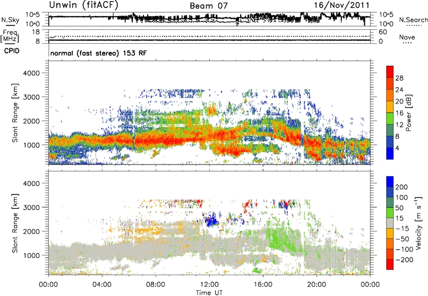Click the '08:00' time axis label
428x296 pixels.
tap(155, 285)
